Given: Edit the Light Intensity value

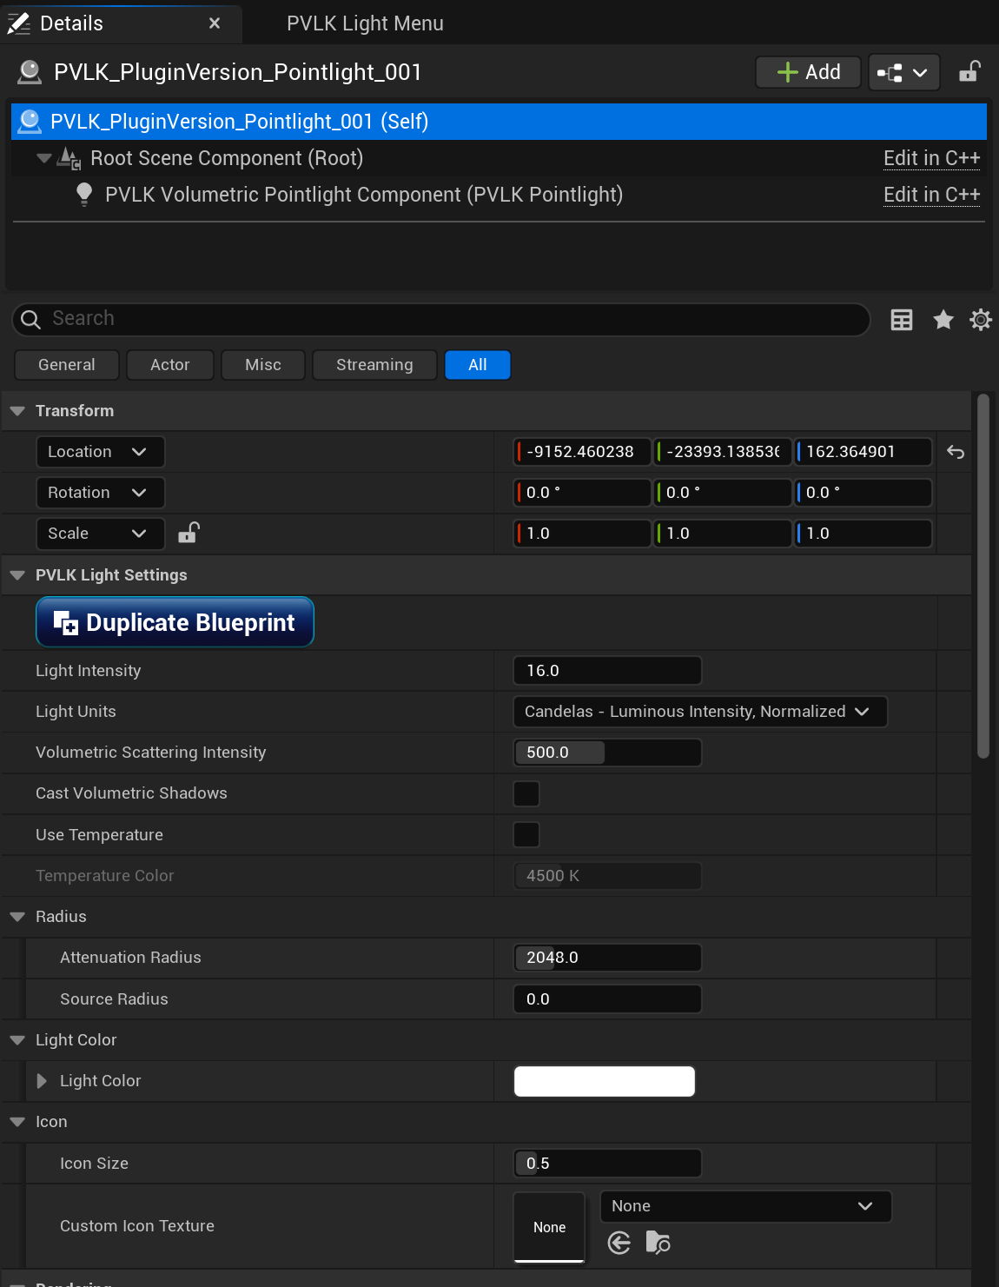Looking at the screenshot, I should (607, 671).
